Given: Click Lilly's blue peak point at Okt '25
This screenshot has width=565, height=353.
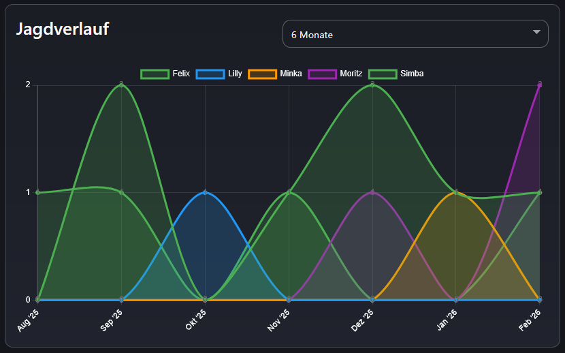Looking at the screenshot, I should 205,192.
